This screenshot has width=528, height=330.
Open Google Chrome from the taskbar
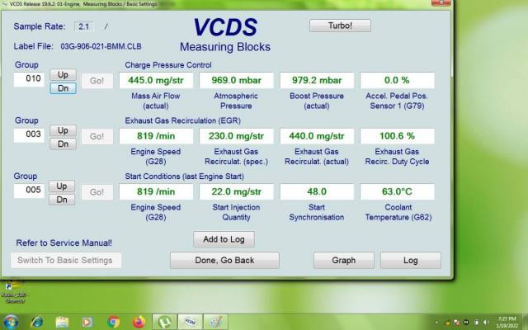click(x=114, y=321)
